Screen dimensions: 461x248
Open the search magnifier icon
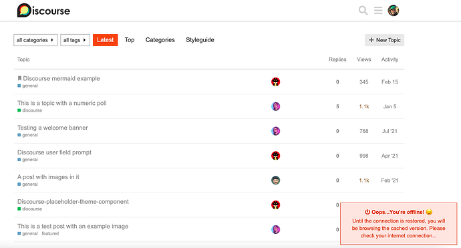click(363, 11)
